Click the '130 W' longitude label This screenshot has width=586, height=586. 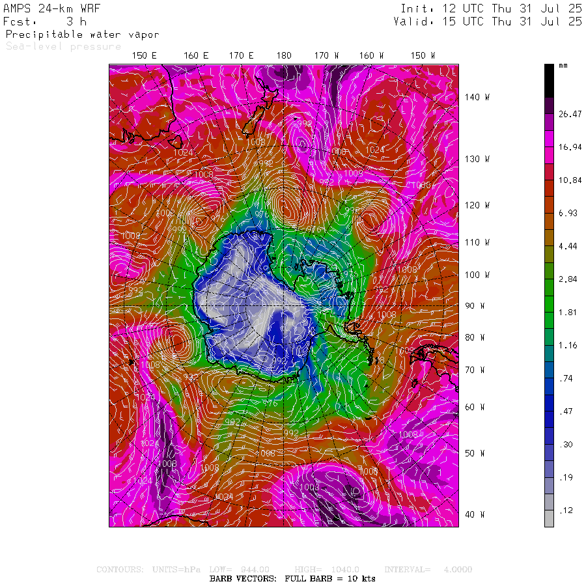click(477, 160)
